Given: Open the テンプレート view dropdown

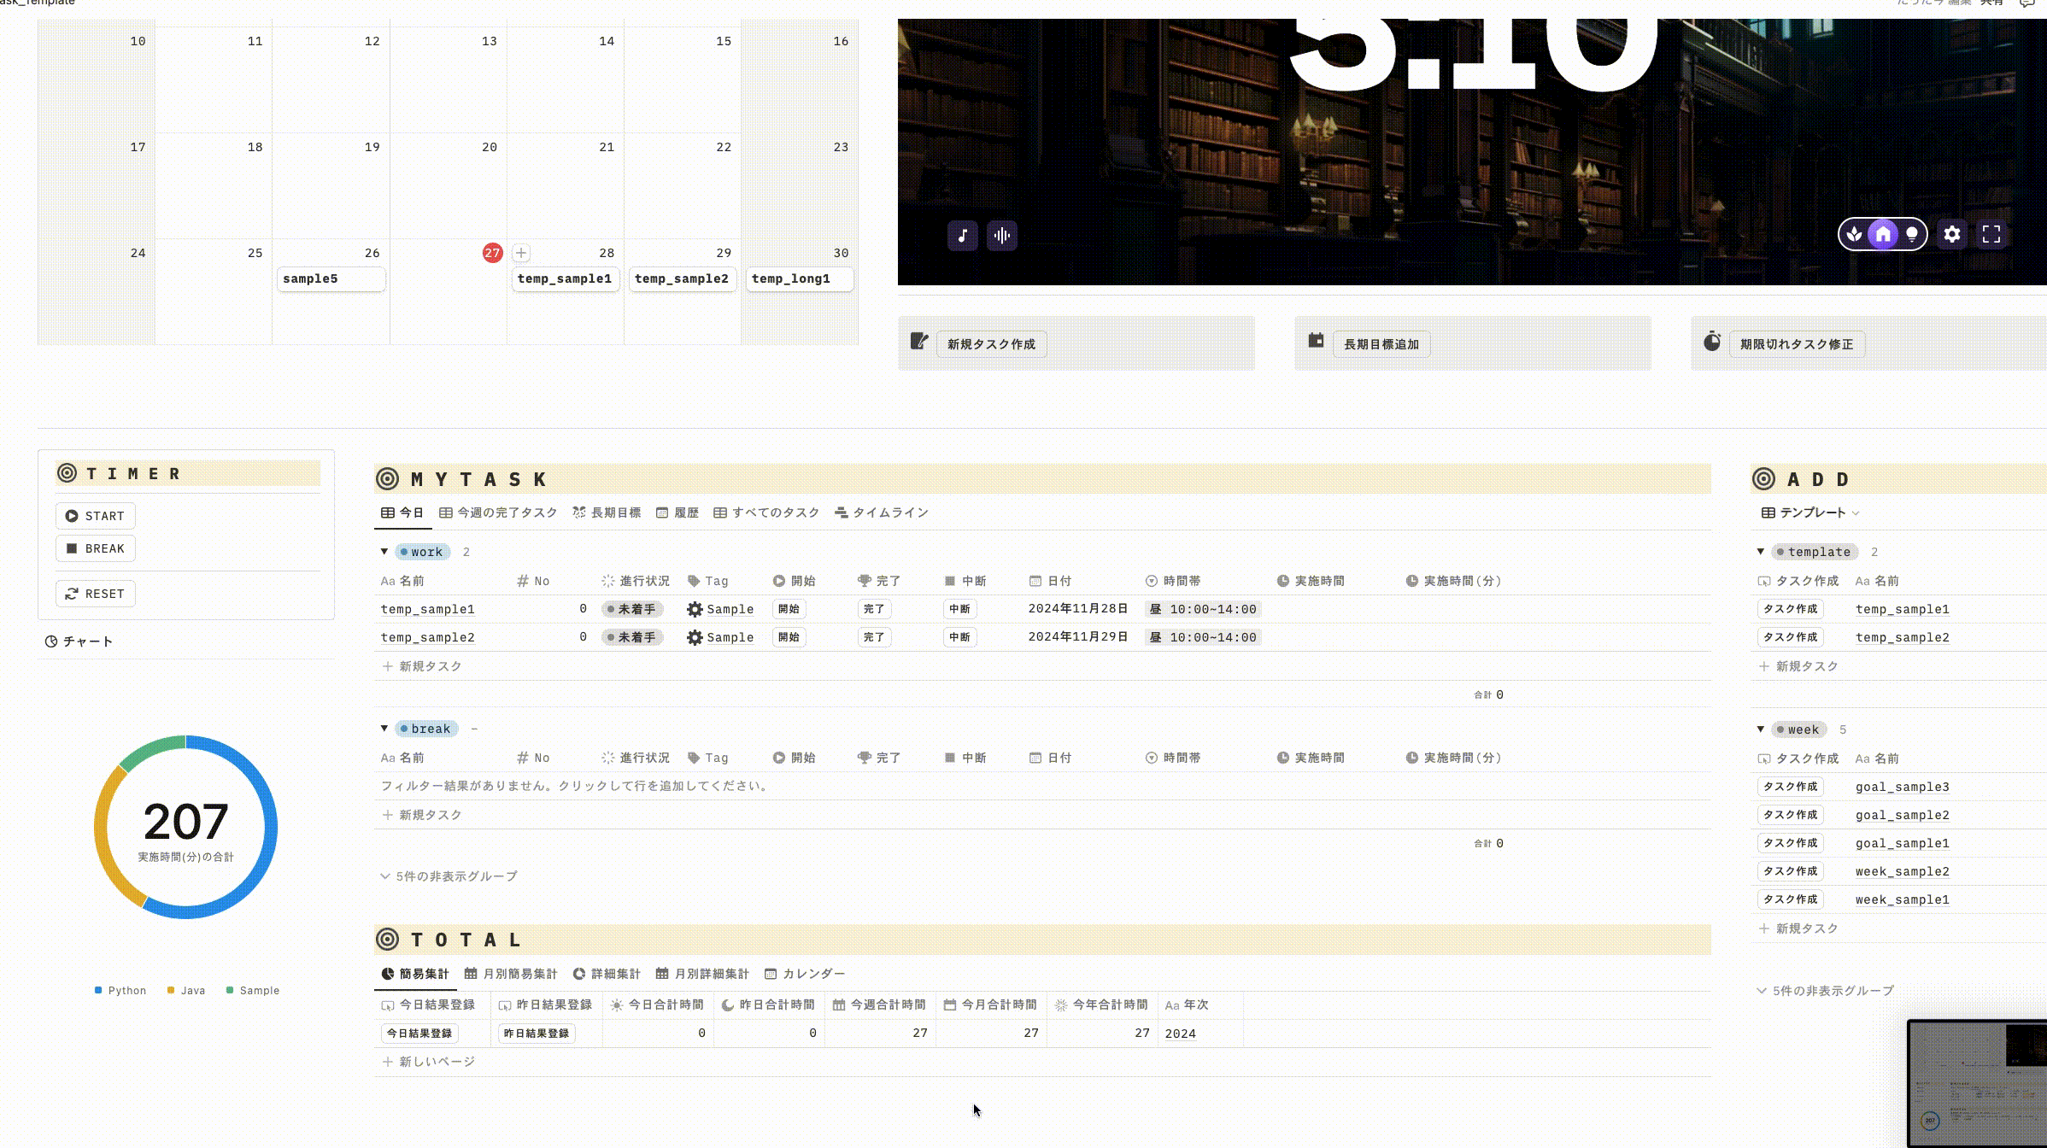Looking at the screenshot, I should [1810, 512].
